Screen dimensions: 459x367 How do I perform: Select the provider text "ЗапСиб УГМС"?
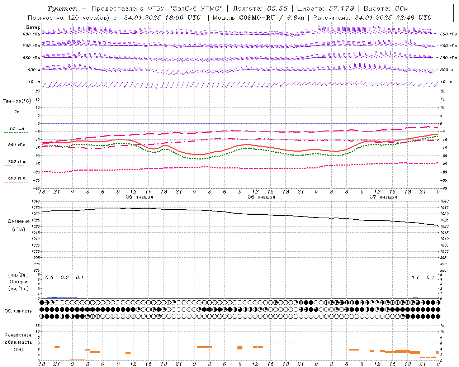click(x=195, y=9)
